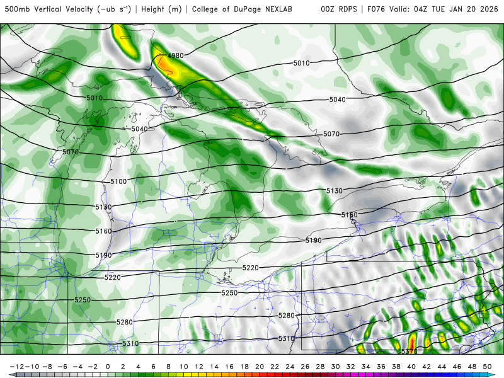504x378 pixels.
Task: Click the 18 value on the color scale
Action: coord(244,367)
